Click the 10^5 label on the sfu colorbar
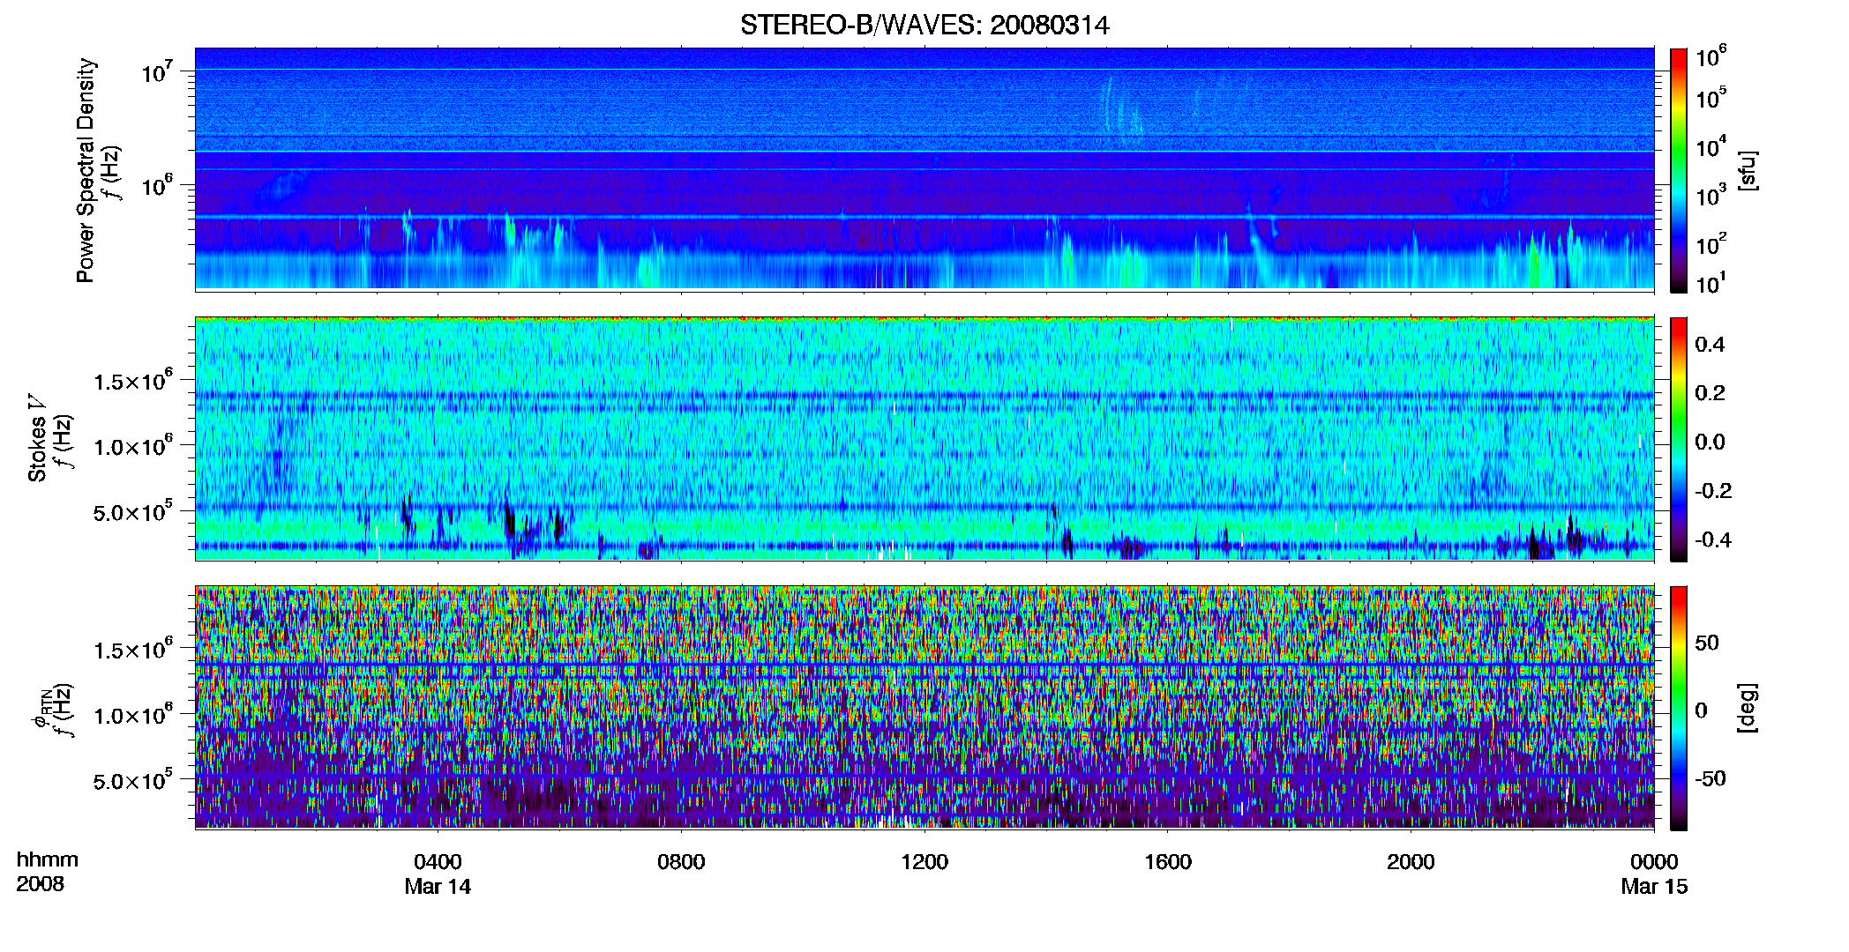1849x952 pixels. [x=1711, y=98]
